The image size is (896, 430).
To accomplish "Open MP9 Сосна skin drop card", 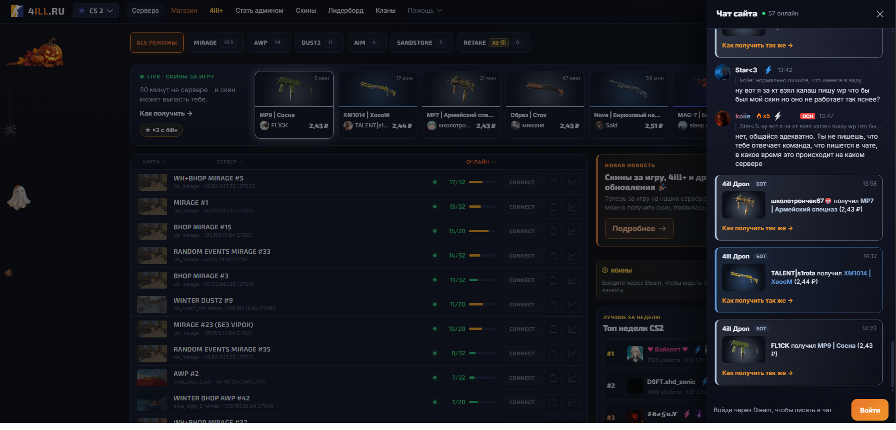I will [294, 105].
